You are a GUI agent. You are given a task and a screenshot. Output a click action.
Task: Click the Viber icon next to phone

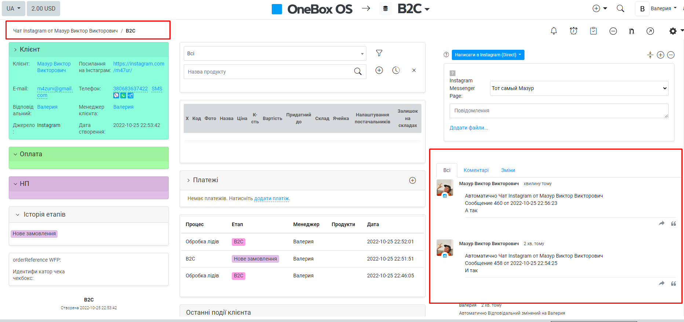pos(116,96)
